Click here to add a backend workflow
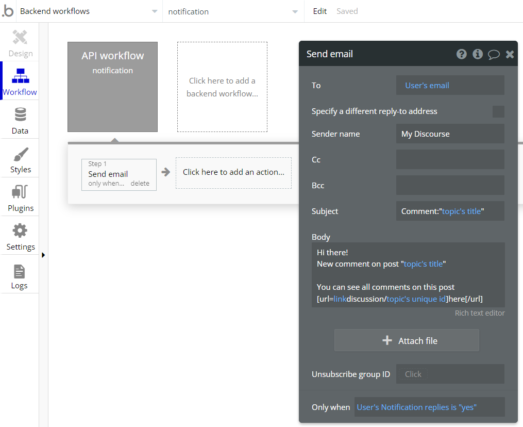Screen dimensions: 523x427 coord(222,87)
